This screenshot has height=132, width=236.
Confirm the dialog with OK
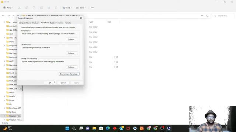(x=50, y=83)
